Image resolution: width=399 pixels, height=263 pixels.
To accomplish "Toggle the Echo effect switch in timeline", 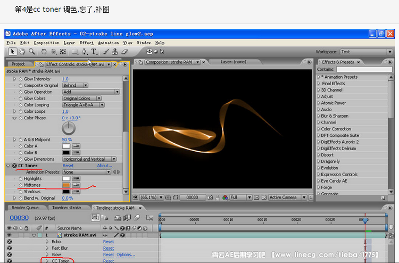I will click(10, 242).
